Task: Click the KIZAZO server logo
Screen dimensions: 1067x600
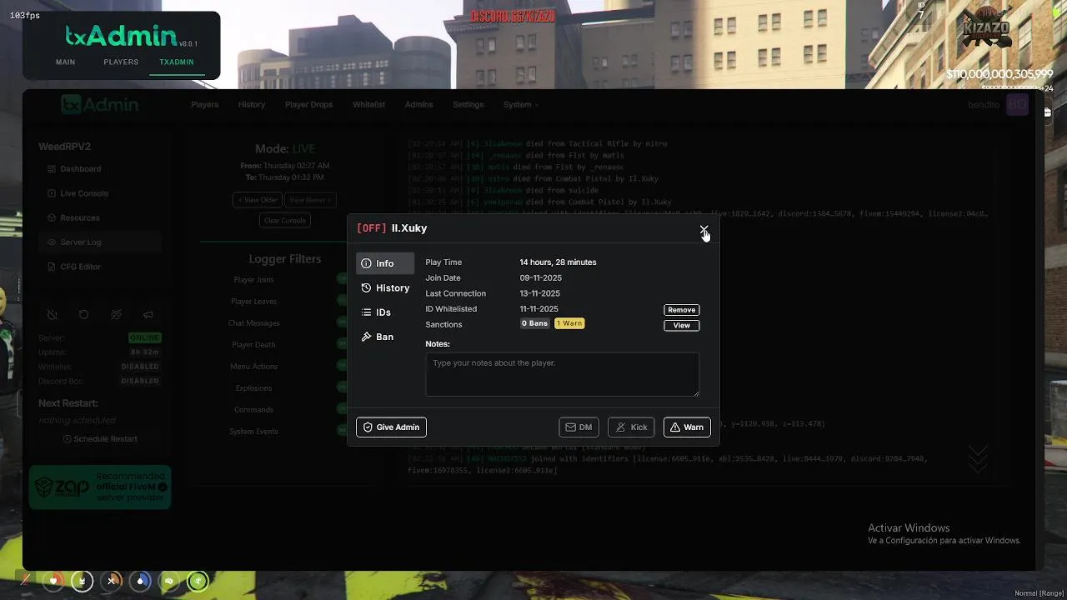Action: coord(986,30)
